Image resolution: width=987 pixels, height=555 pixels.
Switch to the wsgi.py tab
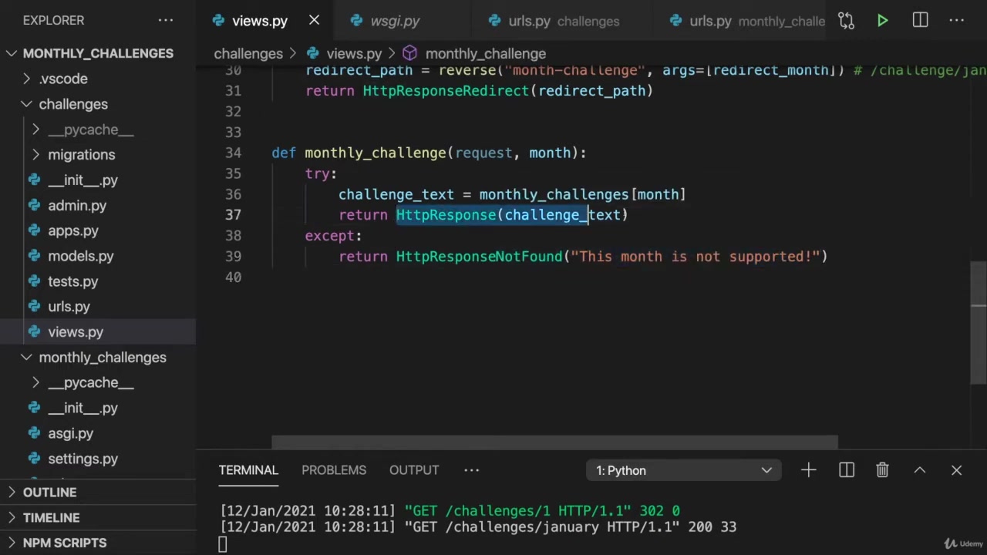[394, 21]
